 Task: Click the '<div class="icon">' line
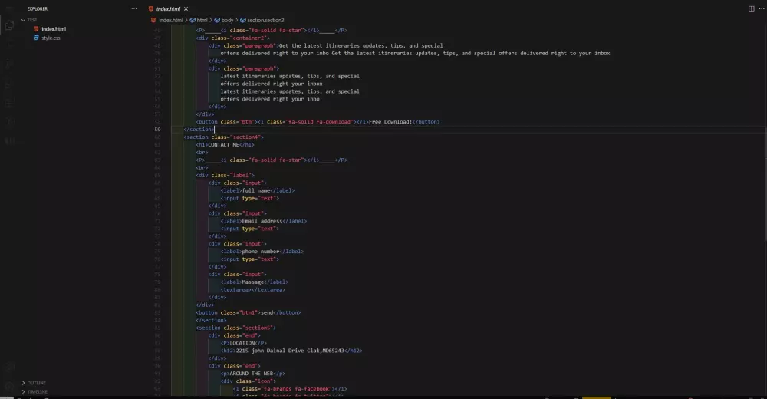(248, 381)
